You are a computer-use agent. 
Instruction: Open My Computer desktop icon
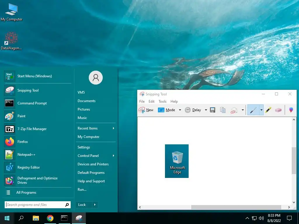click(x=11, y=12)
